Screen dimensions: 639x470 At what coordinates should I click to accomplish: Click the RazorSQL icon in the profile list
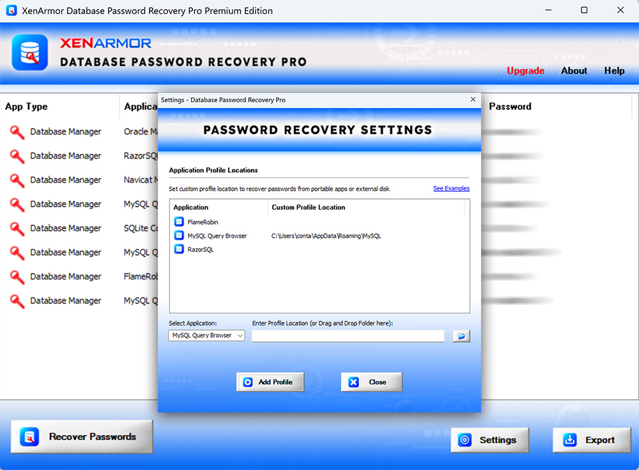pyautogui.click(x=179, y=249)
